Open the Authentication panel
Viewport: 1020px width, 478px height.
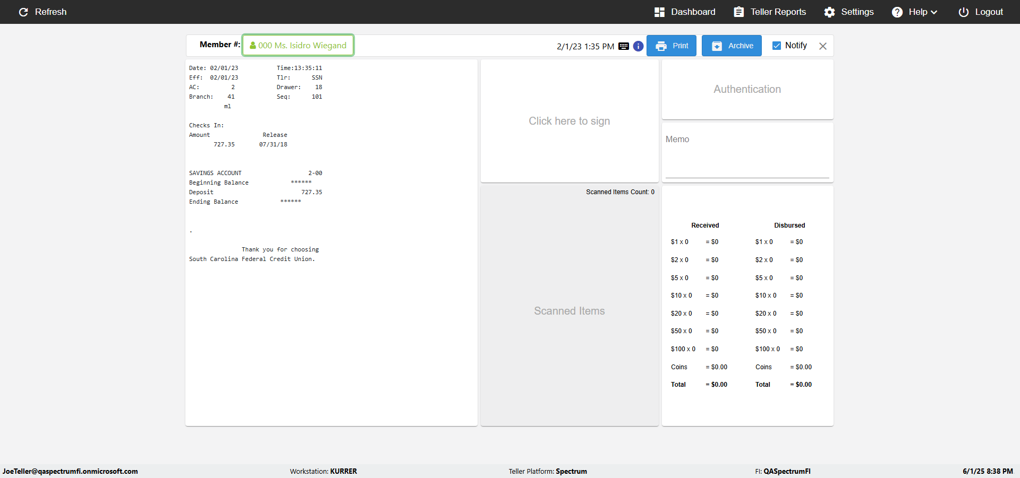click(x=747, y=89)
